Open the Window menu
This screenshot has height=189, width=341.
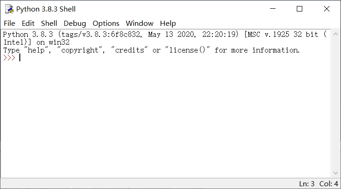[x=140, y=23]
